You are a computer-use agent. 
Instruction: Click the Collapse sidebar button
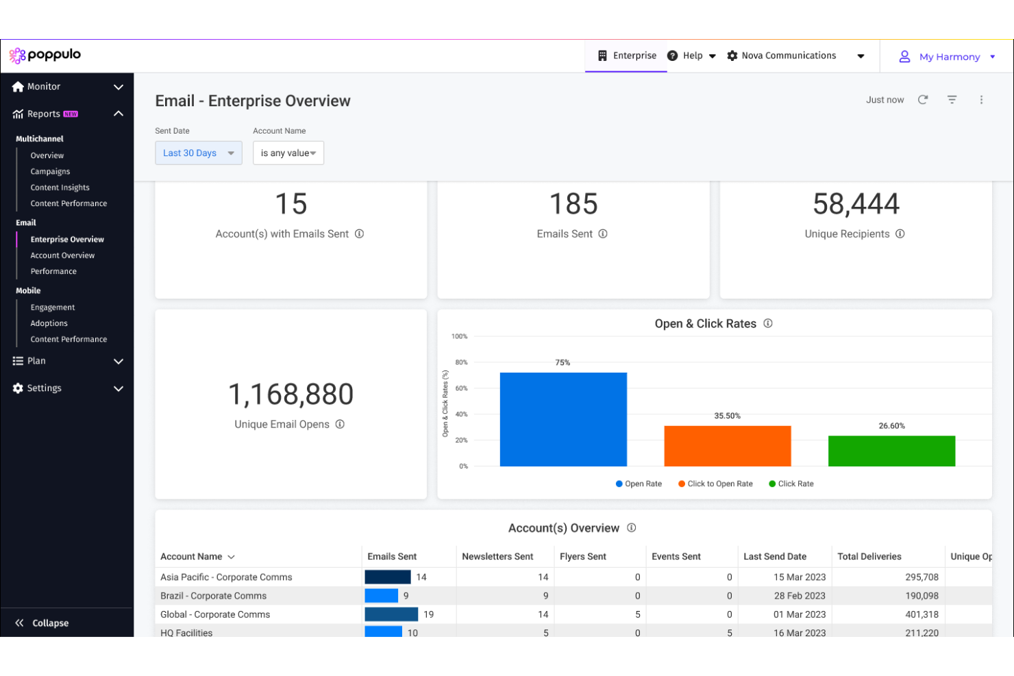click(x=42, y=623)
